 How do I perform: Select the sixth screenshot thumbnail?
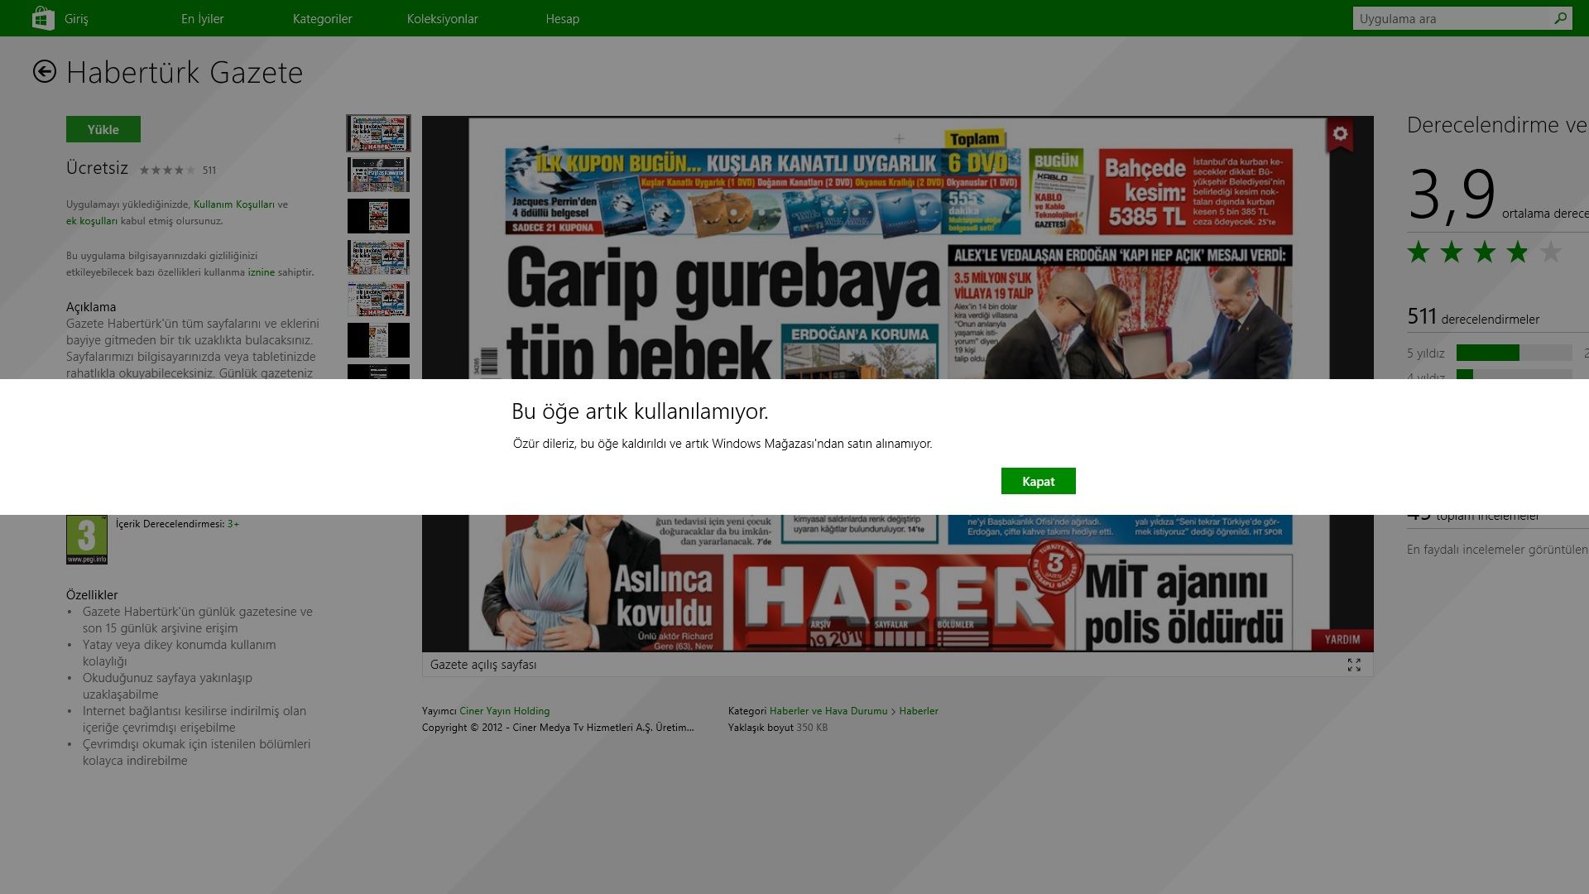point(378,340)
